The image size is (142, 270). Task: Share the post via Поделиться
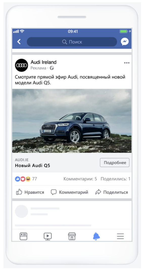pos(112,192)
